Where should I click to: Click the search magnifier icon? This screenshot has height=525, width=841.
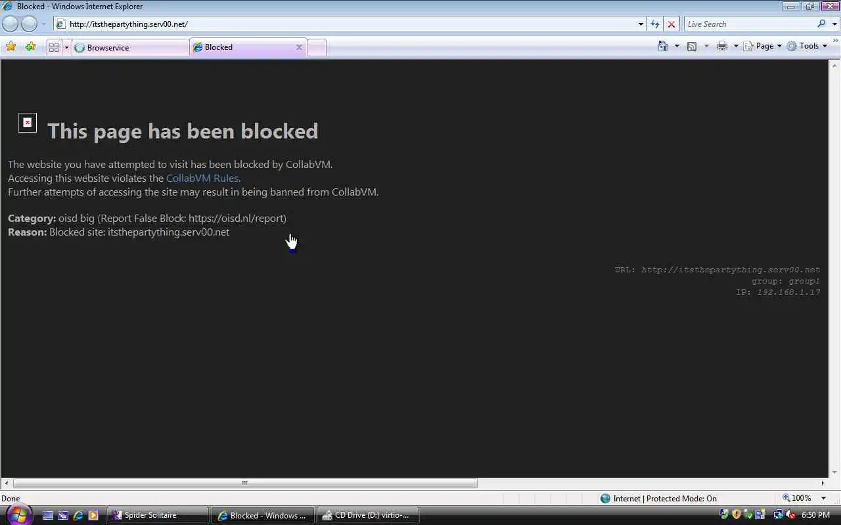(x=822, y=24)
